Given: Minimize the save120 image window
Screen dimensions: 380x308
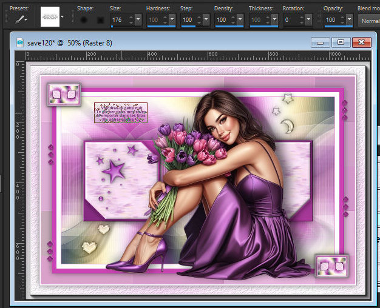Looking at the screenshot, I should pyautogui.click(x=320, y=43).
